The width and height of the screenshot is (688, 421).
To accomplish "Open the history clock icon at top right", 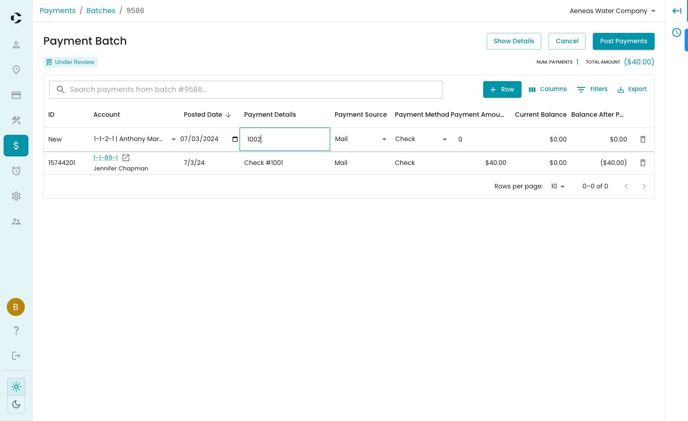I will pos(677,32).
